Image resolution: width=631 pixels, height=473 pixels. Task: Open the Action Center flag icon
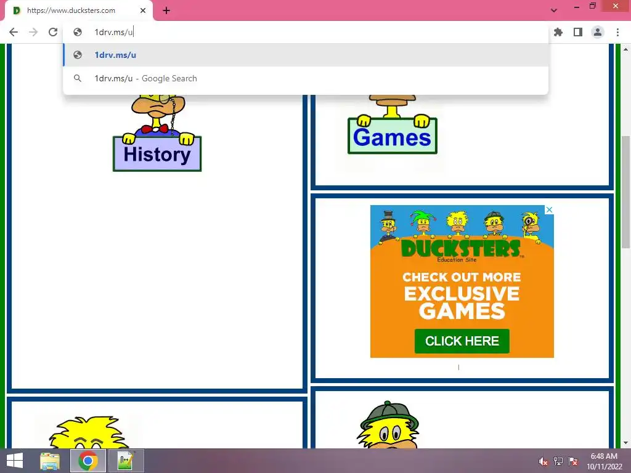573,461
